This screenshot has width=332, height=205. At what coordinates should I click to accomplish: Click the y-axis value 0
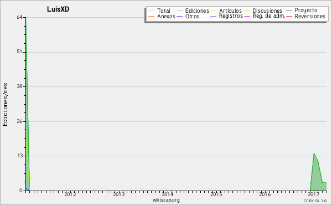point(21,191)
